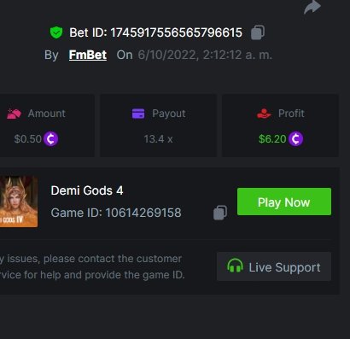Click the 13.4 x payout value
This screenshot has height=339, width=350.
(x=158, y=139)
